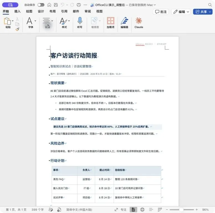Expand the paste options arrow

[x=12, y=21]
